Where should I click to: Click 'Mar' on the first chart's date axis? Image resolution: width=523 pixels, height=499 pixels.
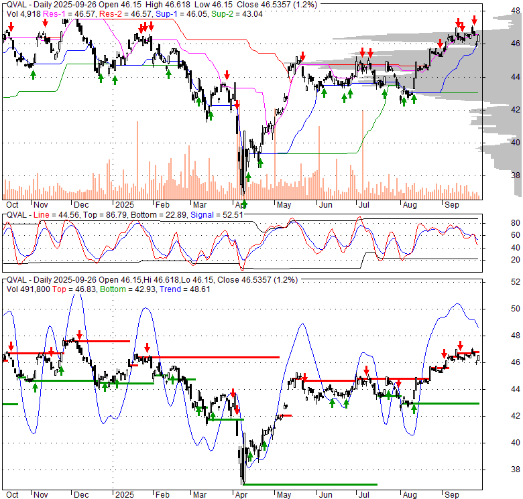[200, 205]
